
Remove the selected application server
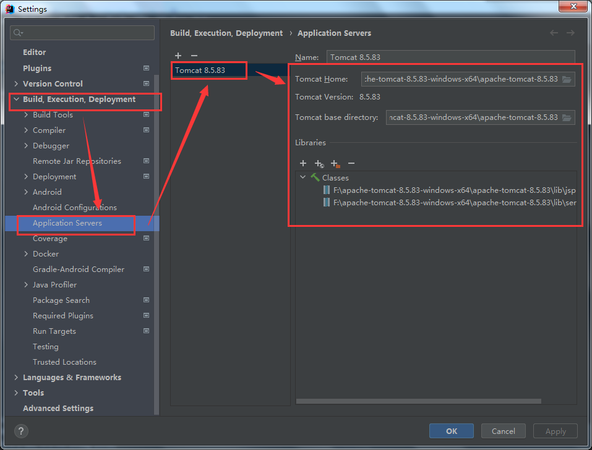tap(194, 56)
